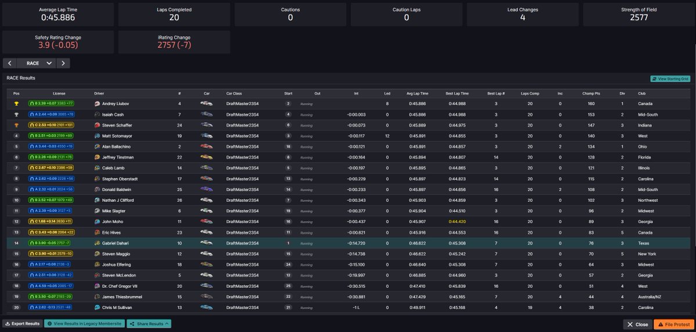696x332 pixels.
Task: Click Dr. Chef Gregor VII's helmet icon
Action: point(97,286)
